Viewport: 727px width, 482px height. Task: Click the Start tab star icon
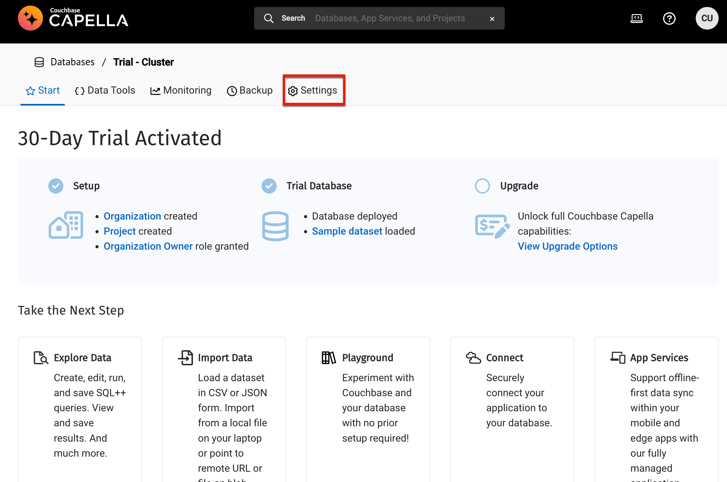click(x=30, y=91)
